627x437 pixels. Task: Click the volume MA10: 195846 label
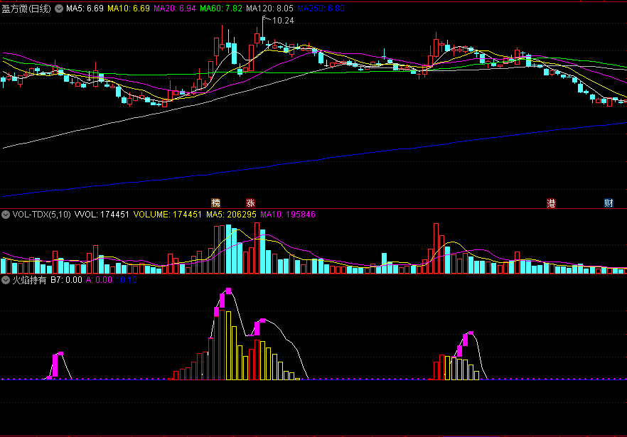click(x=288, y=215)
